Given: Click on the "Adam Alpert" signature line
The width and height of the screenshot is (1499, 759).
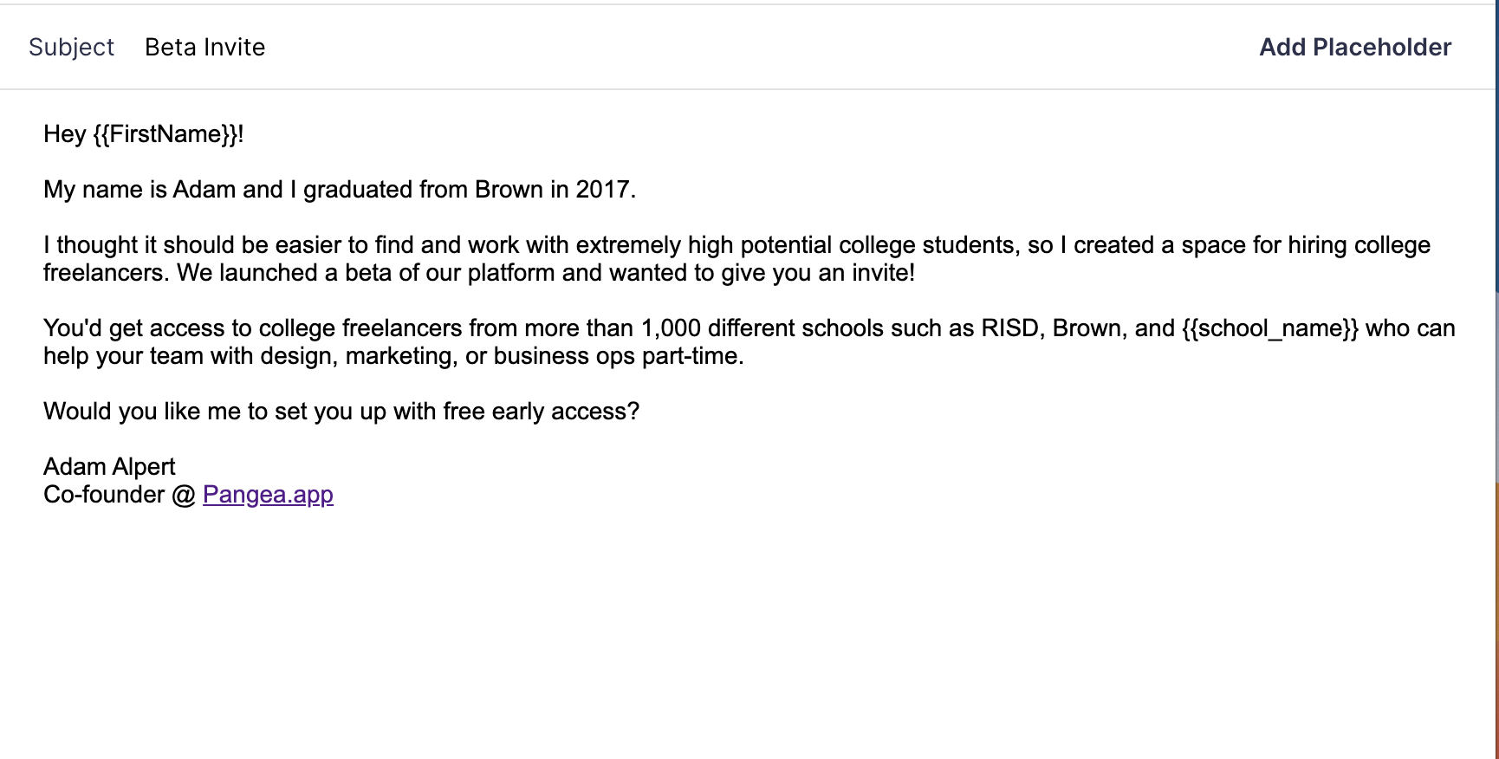Looking at the screenshot, I should pos(109,467).
